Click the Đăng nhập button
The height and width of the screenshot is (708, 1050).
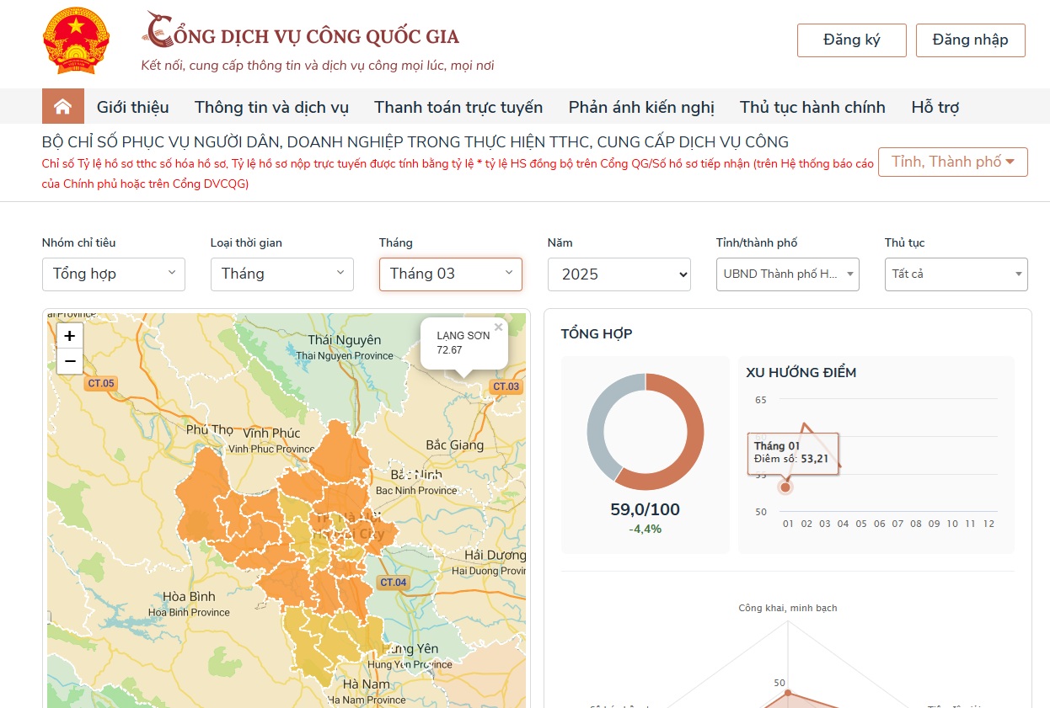970,40
